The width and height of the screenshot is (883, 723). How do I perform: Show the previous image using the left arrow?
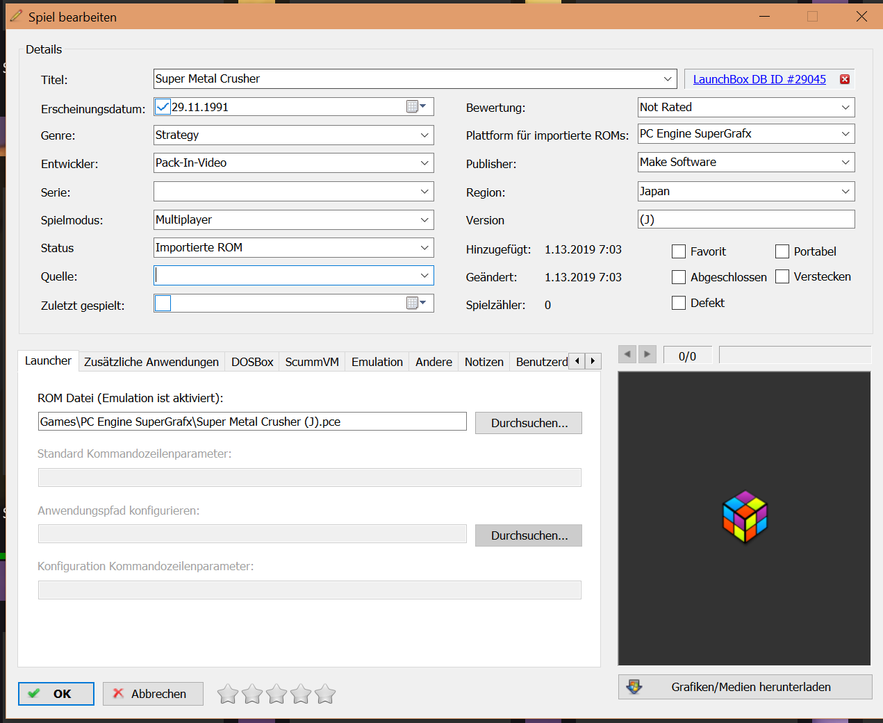[x=627, y=354]
